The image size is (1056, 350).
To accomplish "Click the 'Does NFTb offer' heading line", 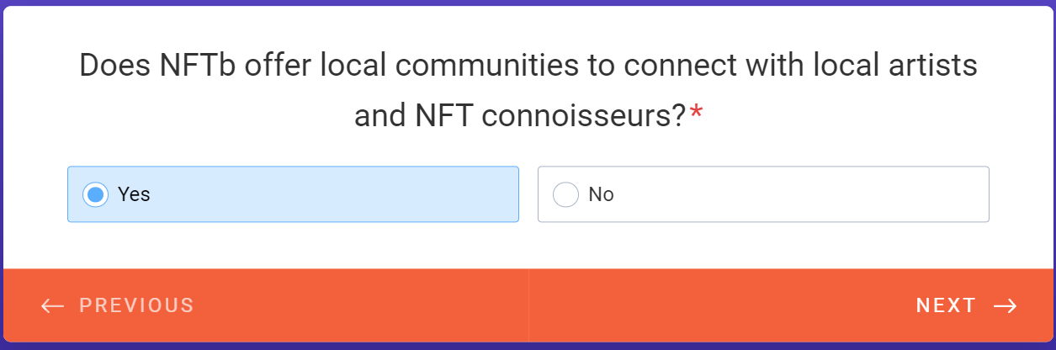I will 528,66.
